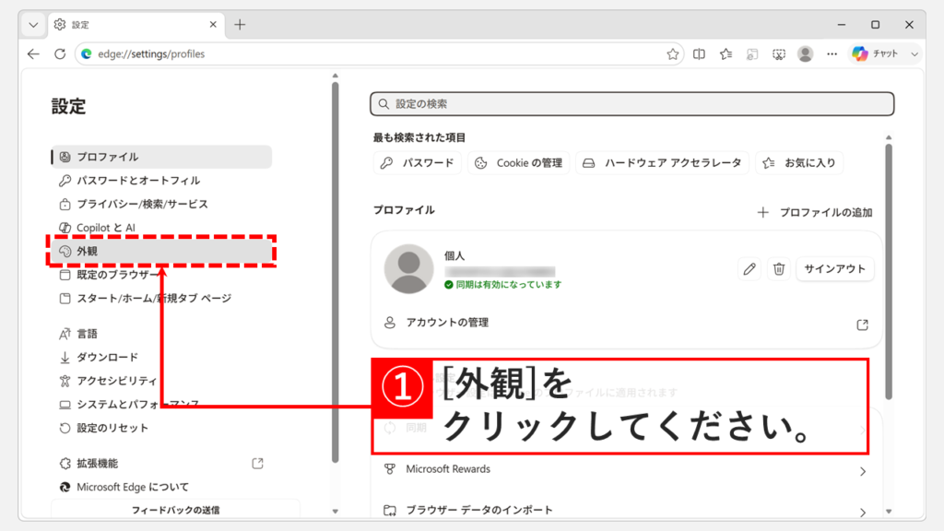Select プロファイル in settings sidebar
Image resolution: width=944 pixels, height=531 pixels.
(161, 157)
